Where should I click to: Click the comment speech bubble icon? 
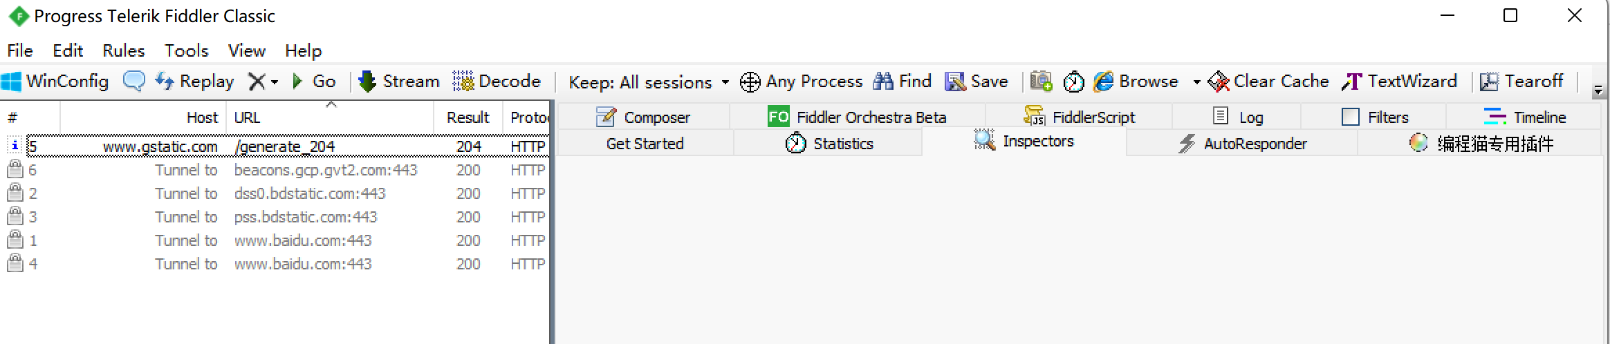133,82
